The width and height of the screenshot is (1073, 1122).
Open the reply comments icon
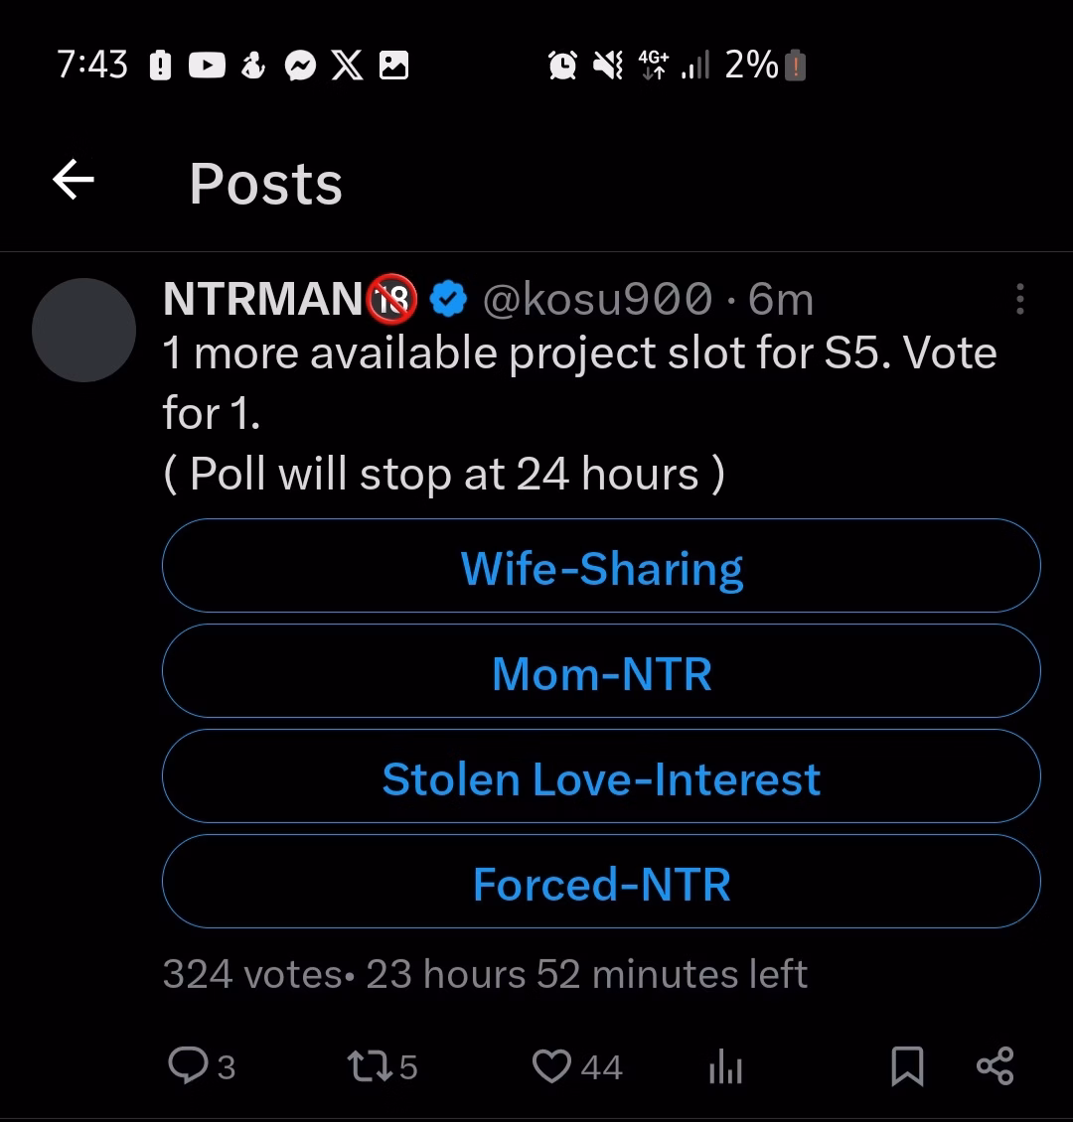pyautogui.click(x=187, y=1066)
